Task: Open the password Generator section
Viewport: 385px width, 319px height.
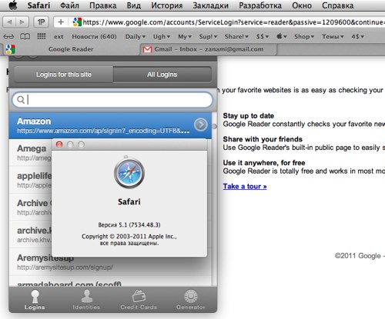Action: (191, 300)
